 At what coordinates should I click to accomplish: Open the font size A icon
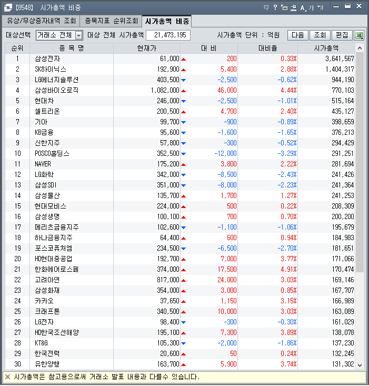click(303, 8)
